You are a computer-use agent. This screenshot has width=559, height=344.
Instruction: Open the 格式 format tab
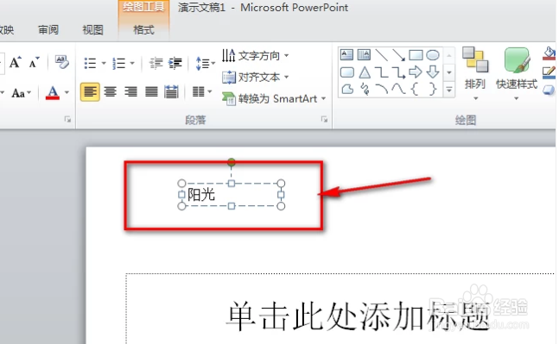pos(143,30)
